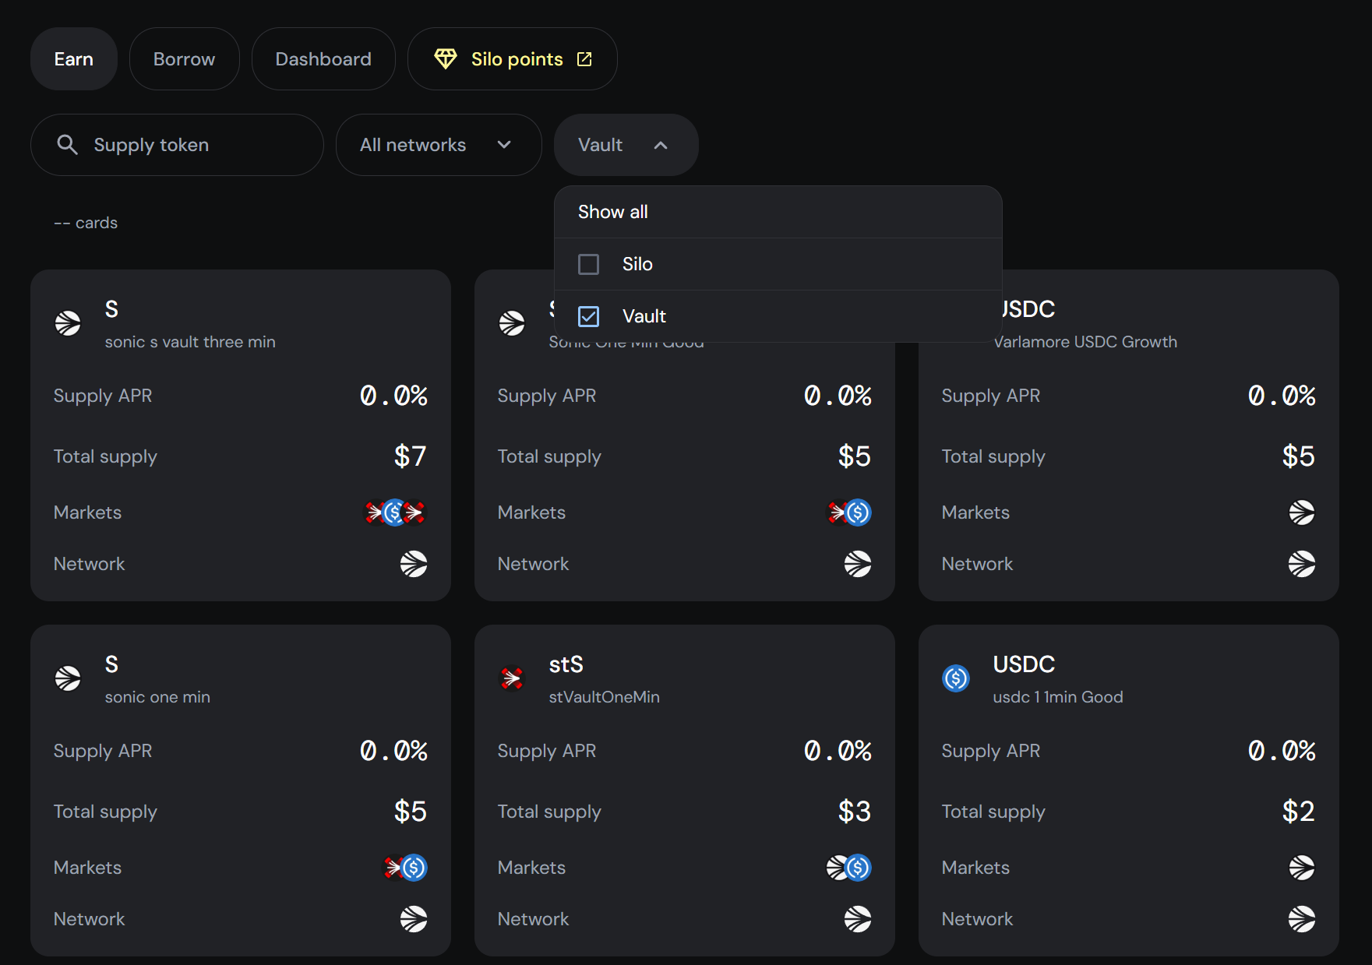Image resolution: width=1372 pixels, height=965 pixels.
Task: Click the Sonic token icon on sonic s vault three min card
Action: tap(68, 323)
